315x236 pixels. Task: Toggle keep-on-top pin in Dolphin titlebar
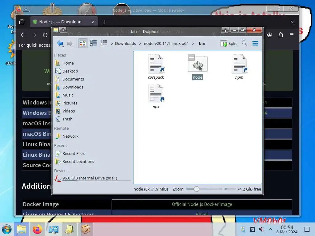pos(63,30)
